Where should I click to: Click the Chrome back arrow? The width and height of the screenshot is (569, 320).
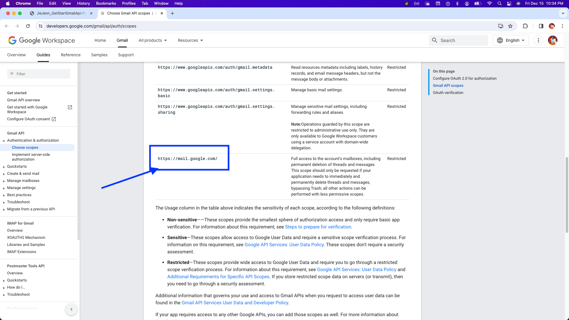7,26
